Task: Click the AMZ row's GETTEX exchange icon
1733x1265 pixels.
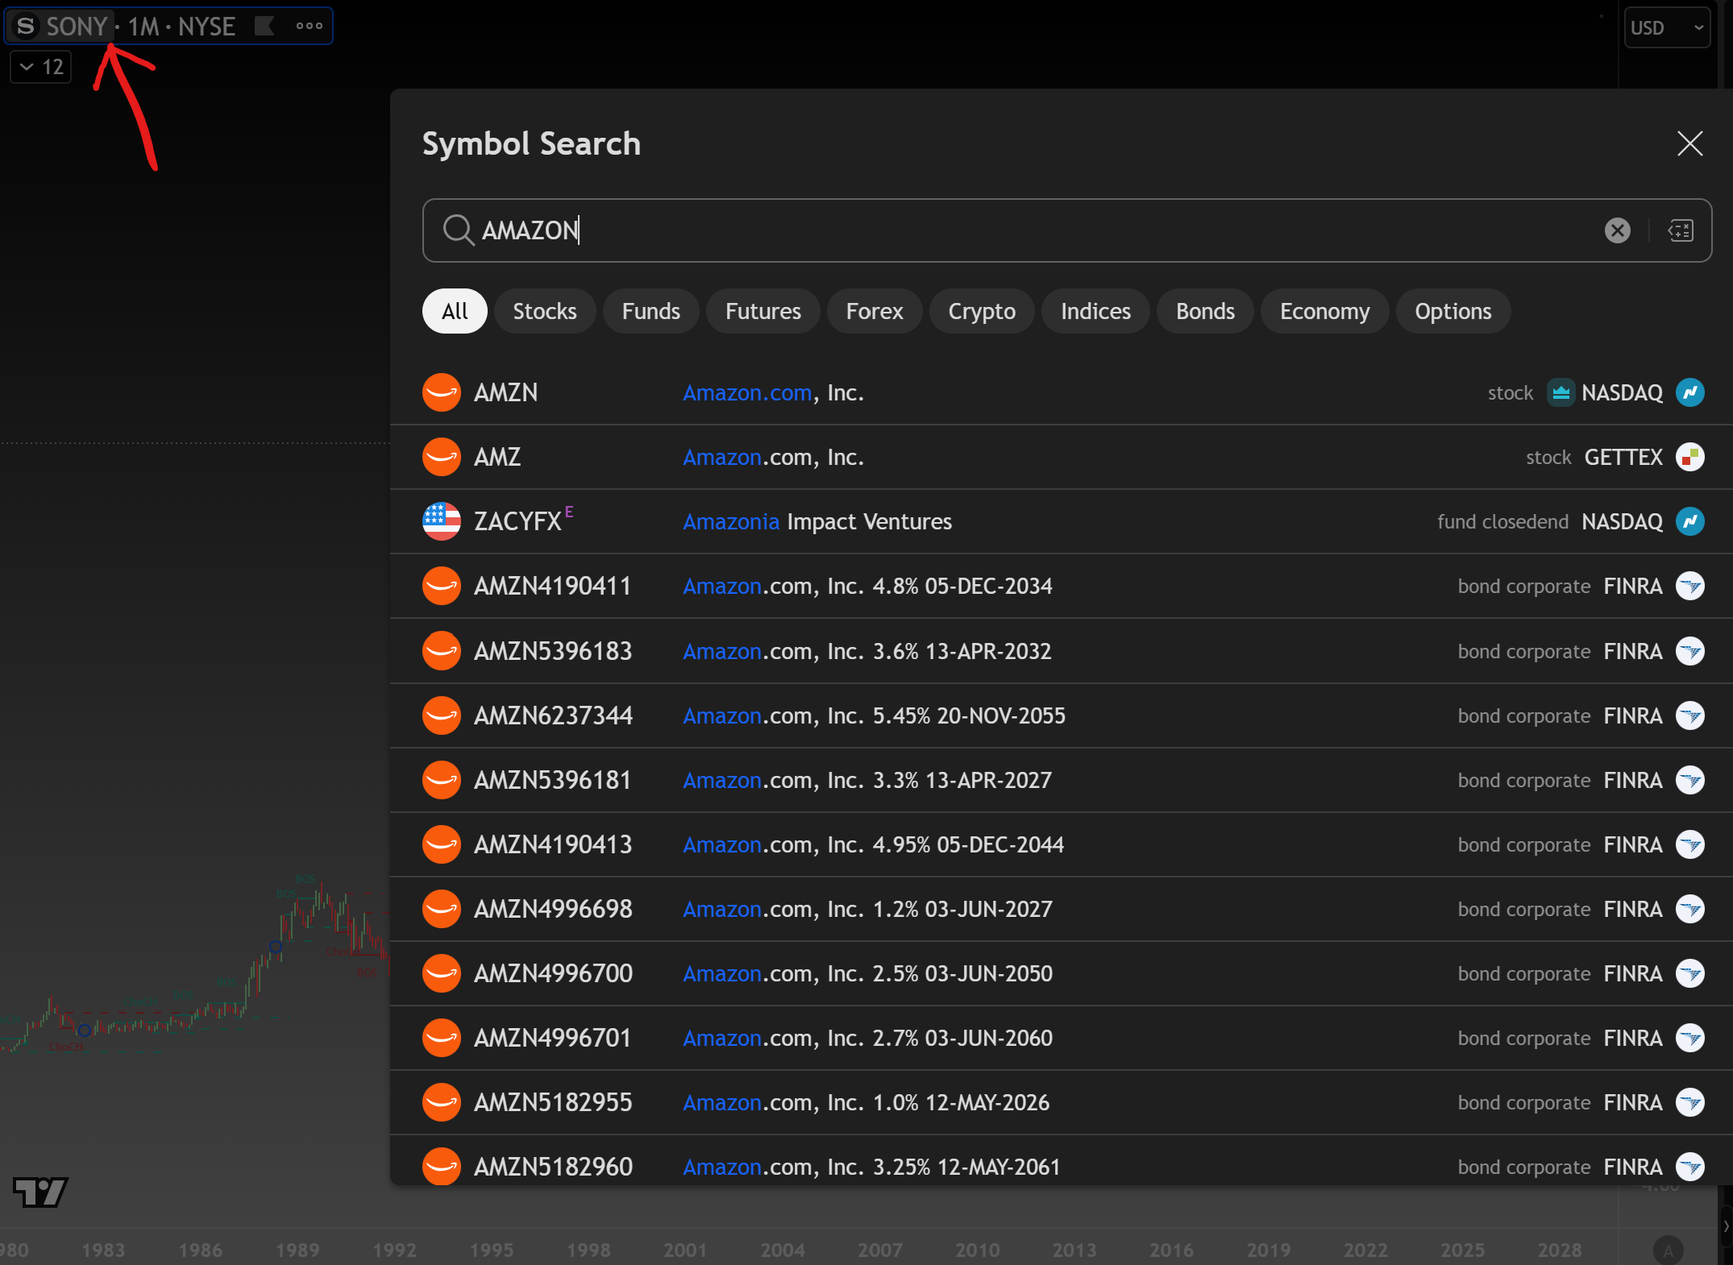Action: pyautogui.click(x=1689, y=457)
